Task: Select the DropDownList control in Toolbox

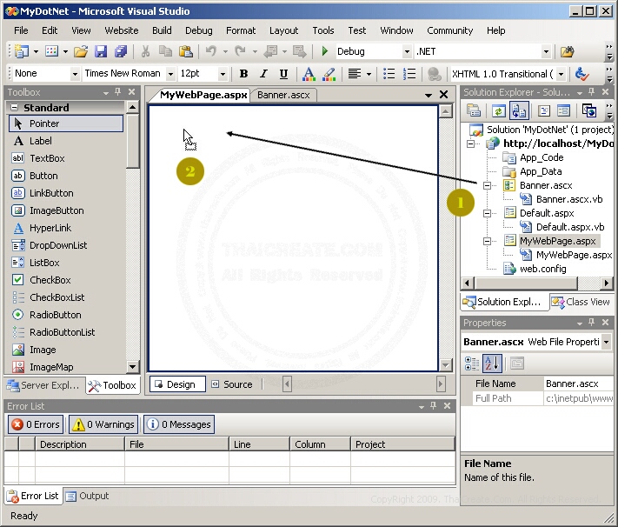Action: [66, 245]
